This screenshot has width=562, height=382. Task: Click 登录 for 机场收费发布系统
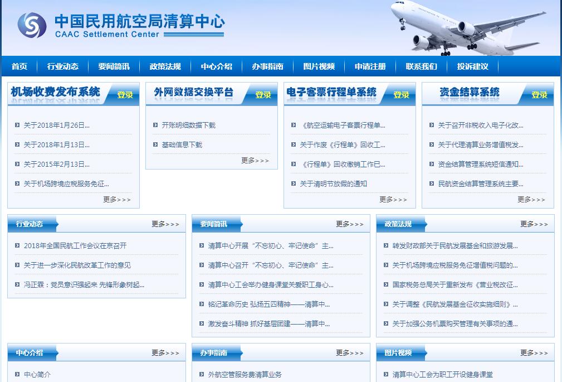125,95
